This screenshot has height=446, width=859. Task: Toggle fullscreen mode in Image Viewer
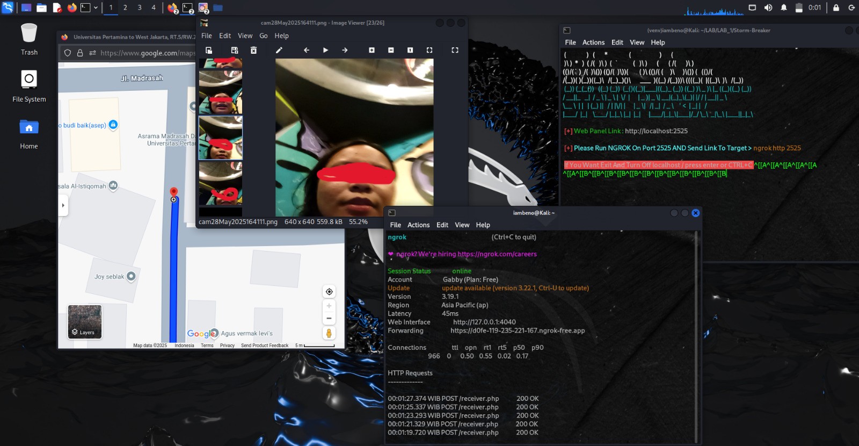455,50
